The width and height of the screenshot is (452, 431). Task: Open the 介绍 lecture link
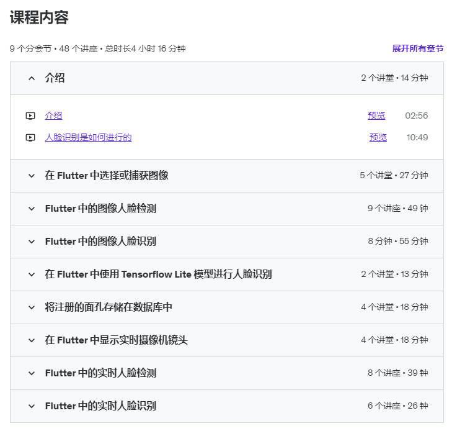(x=53, y=116)
